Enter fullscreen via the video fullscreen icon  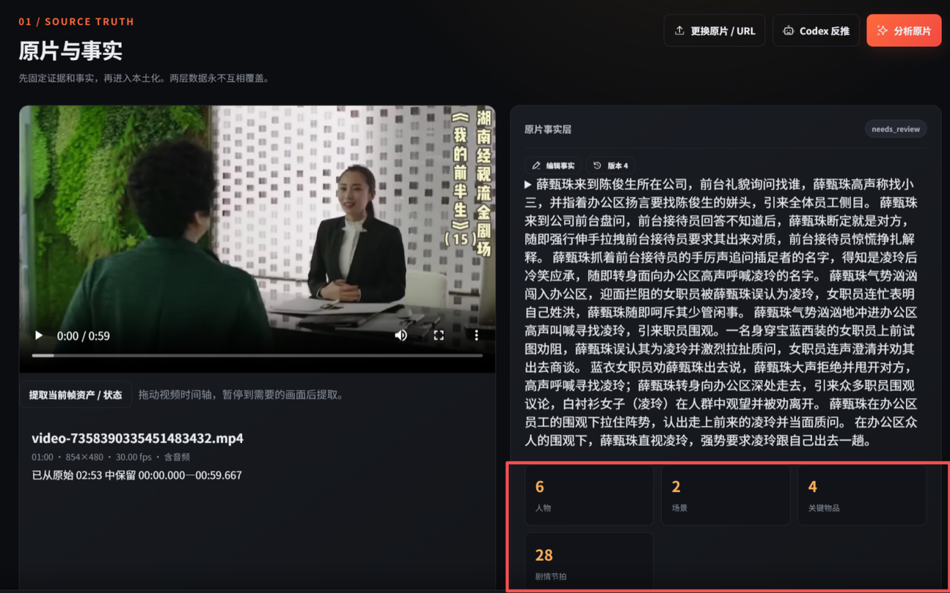[439, 335]
